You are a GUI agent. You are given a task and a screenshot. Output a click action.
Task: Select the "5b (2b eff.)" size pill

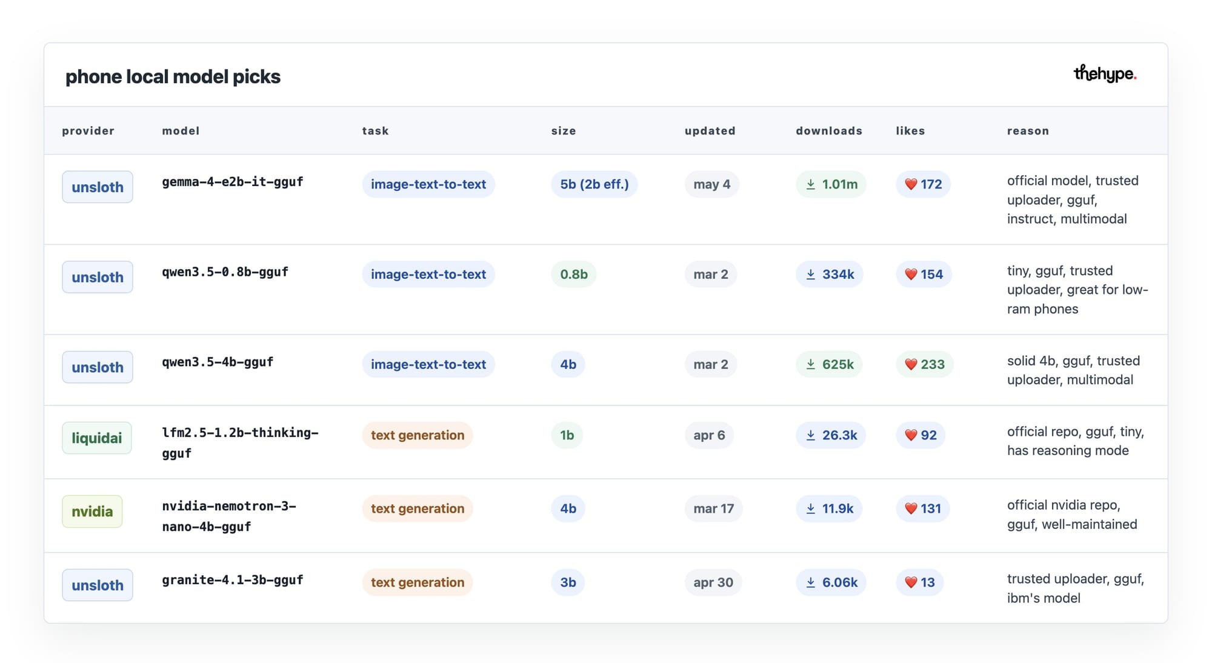[594, 184]
